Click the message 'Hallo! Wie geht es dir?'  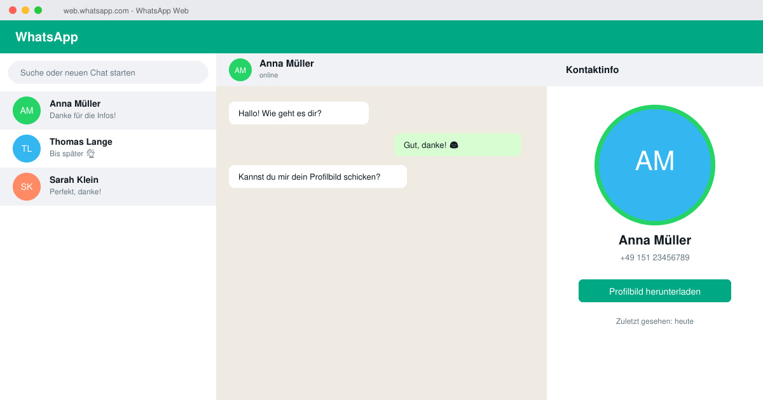coord(299,113)
